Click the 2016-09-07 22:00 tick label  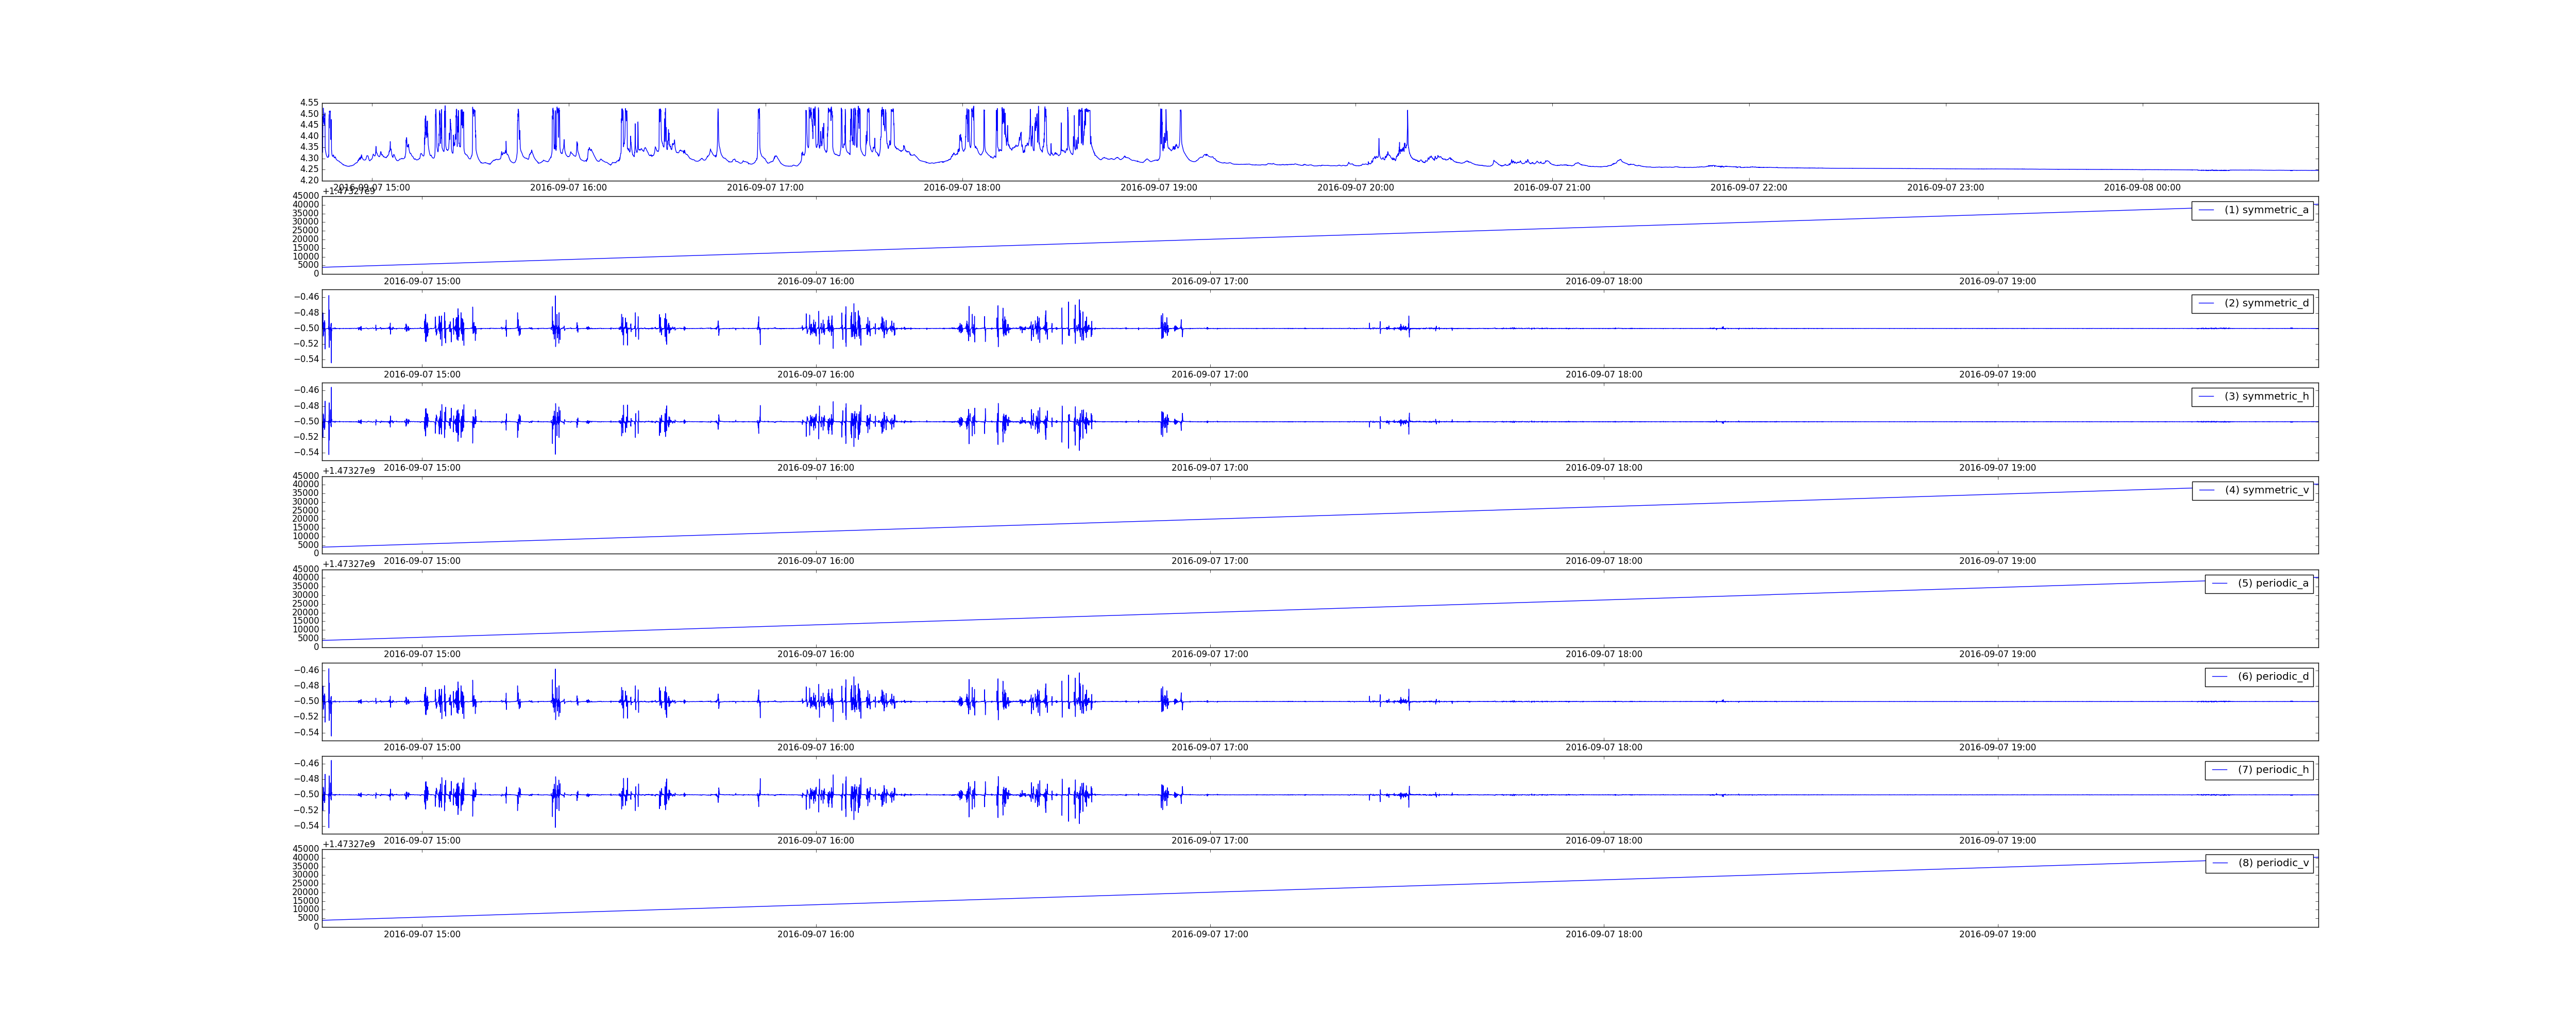1748,188
